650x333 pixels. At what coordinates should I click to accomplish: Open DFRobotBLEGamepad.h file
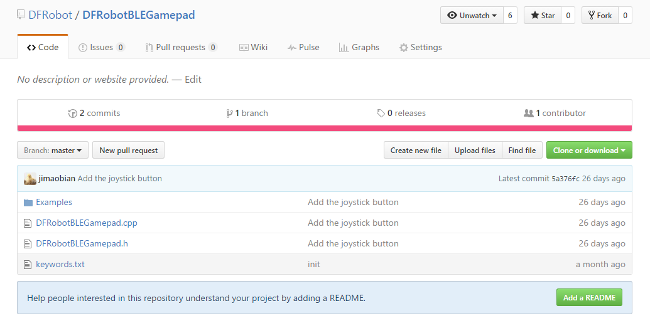pos(82,243)
